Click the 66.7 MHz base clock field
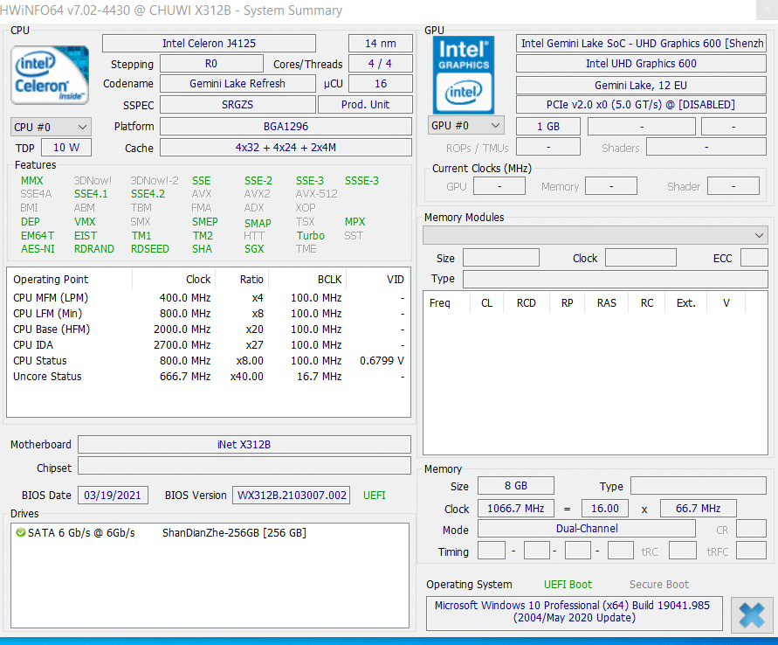Image resolution: width=778 pixels, height=645 pixels. 699,509
